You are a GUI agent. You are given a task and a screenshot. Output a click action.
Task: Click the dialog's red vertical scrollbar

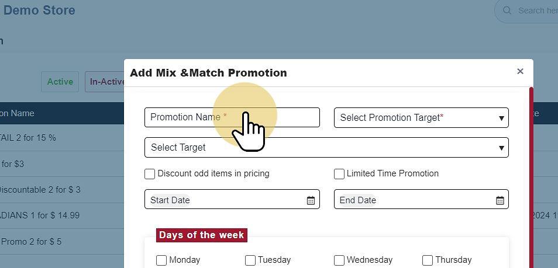coord(531,175)
